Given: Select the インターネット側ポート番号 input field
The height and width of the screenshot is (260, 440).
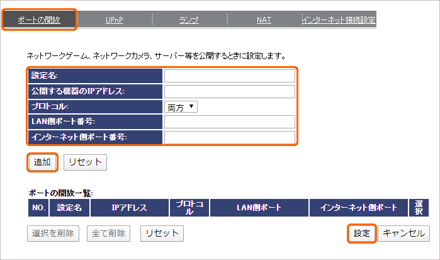Looking at the screenshot, I should (229, 137).
